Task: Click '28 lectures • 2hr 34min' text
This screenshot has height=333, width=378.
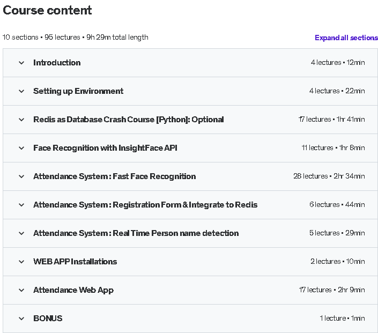Action: point(329,176)
